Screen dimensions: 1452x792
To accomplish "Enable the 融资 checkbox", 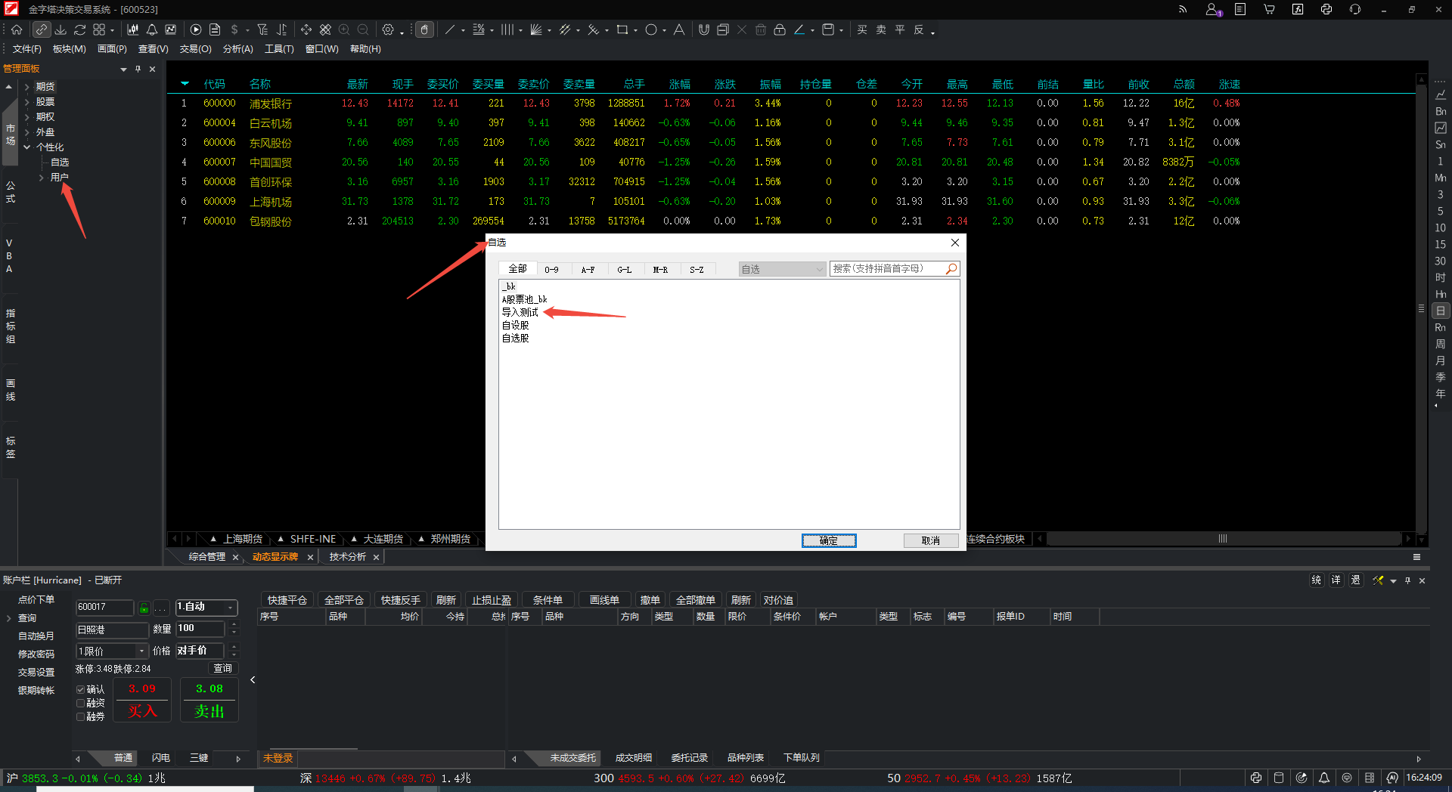I will [80, 703].
